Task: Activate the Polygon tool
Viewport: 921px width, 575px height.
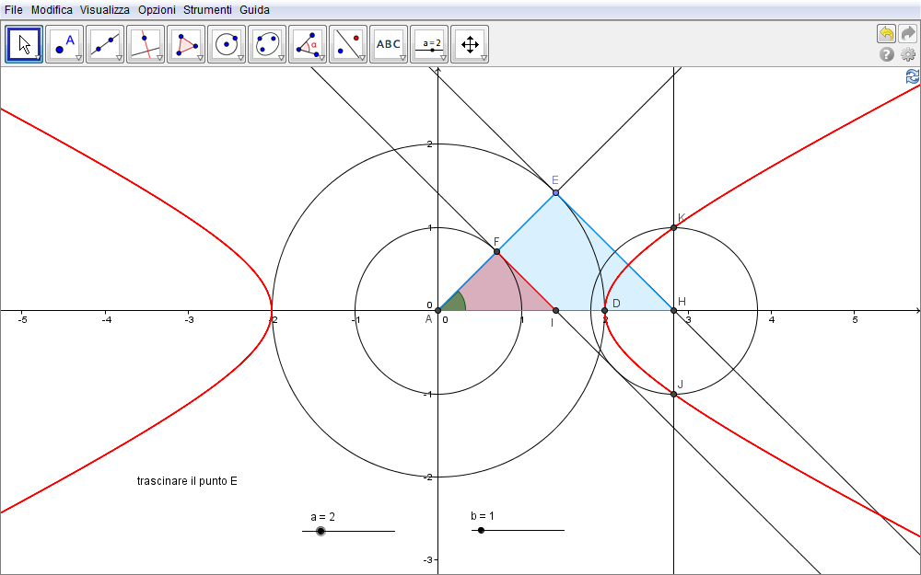Action: point(186,43)
